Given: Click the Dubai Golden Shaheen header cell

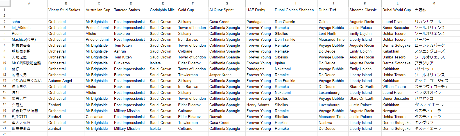Looking at the screenshot, I should [x=296, y=10].
